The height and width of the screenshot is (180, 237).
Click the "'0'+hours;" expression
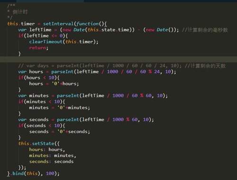click(x=65, y=84)
